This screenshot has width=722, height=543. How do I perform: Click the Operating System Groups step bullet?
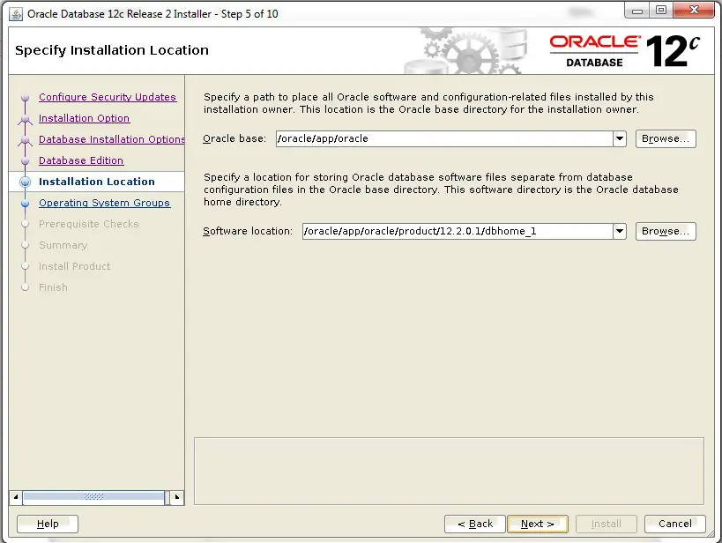(x=26, y=203)
